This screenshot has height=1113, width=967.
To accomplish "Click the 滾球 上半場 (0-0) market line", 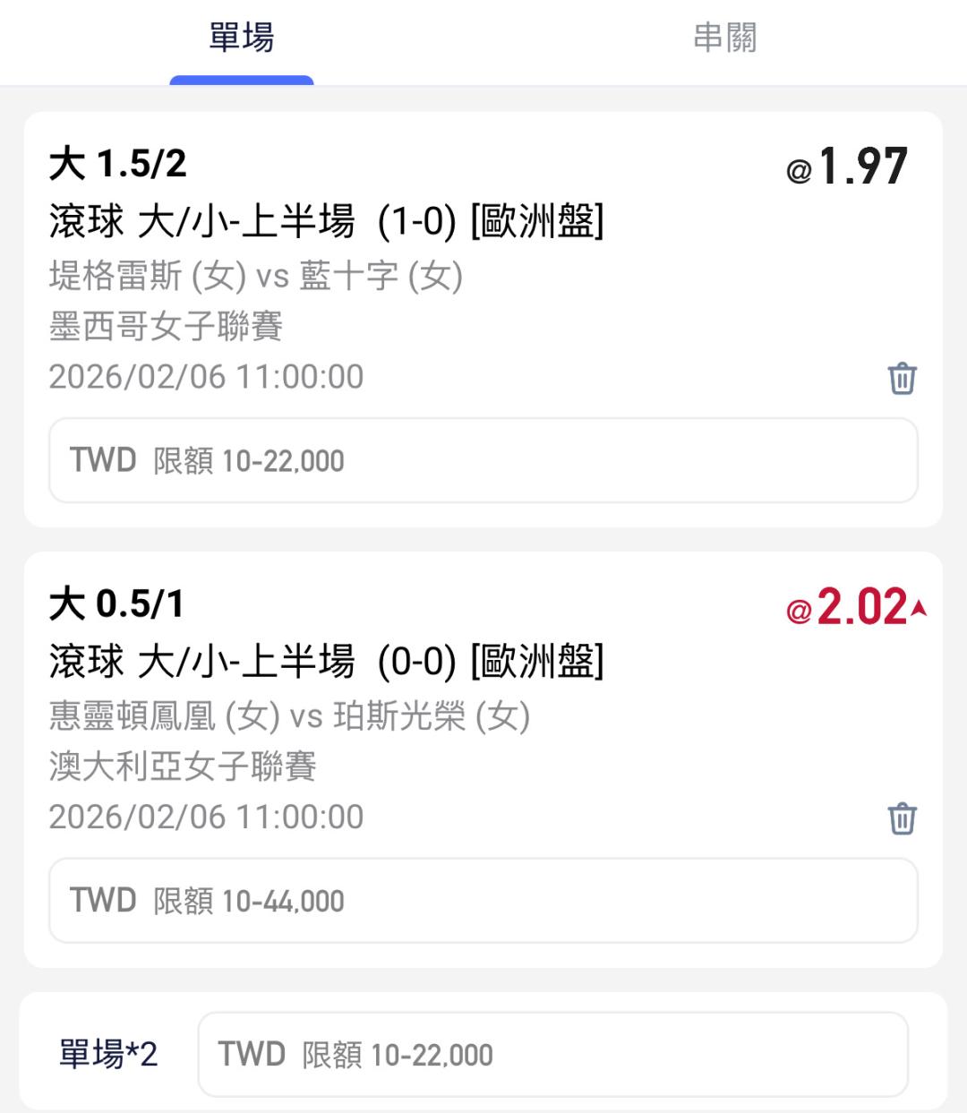I will pos(326,662).
